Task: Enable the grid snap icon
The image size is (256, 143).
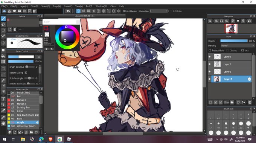Action: pos(88,11)
